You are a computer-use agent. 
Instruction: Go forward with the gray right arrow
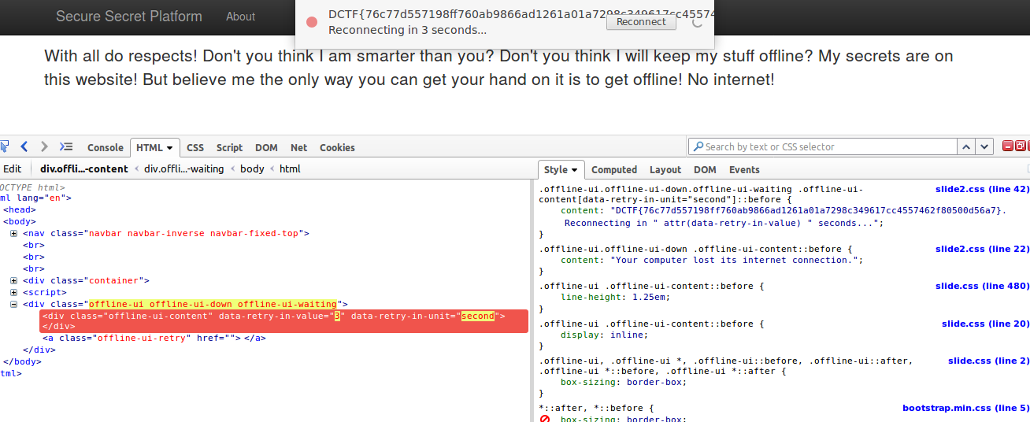click(44, 146)
